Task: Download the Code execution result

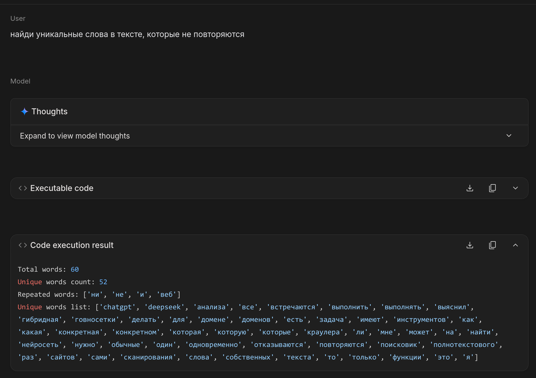Action: [x=470, y=245]
